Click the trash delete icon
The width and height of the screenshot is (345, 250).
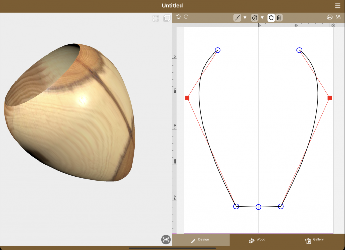(279, 17)
